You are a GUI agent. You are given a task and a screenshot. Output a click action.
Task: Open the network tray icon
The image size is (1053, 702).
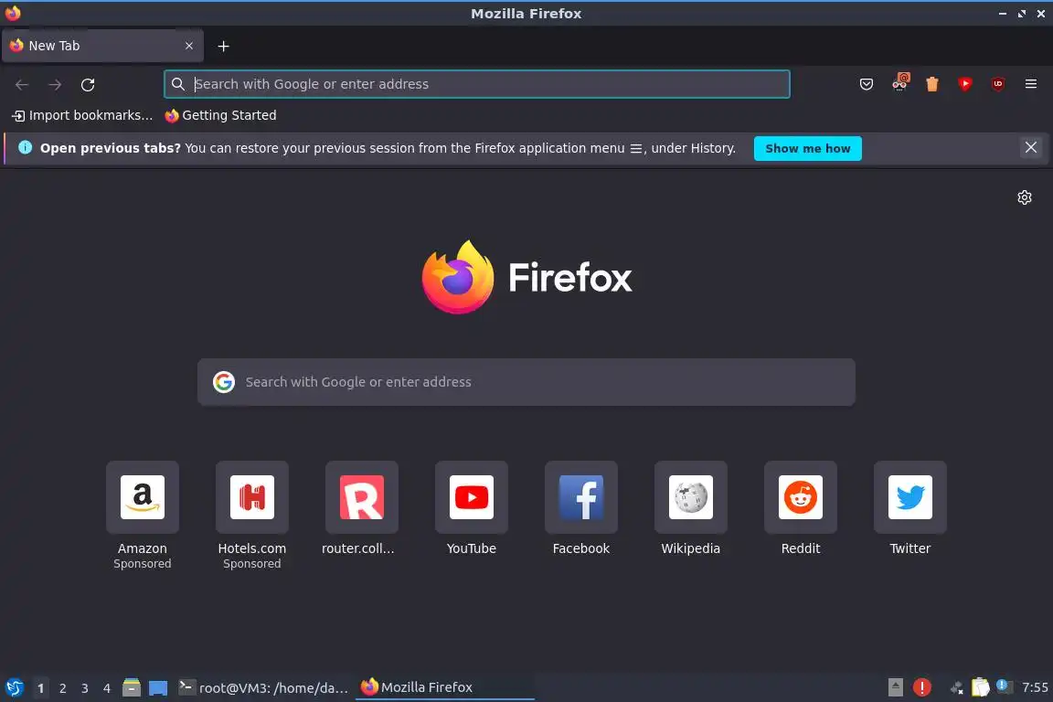point(957,687)
